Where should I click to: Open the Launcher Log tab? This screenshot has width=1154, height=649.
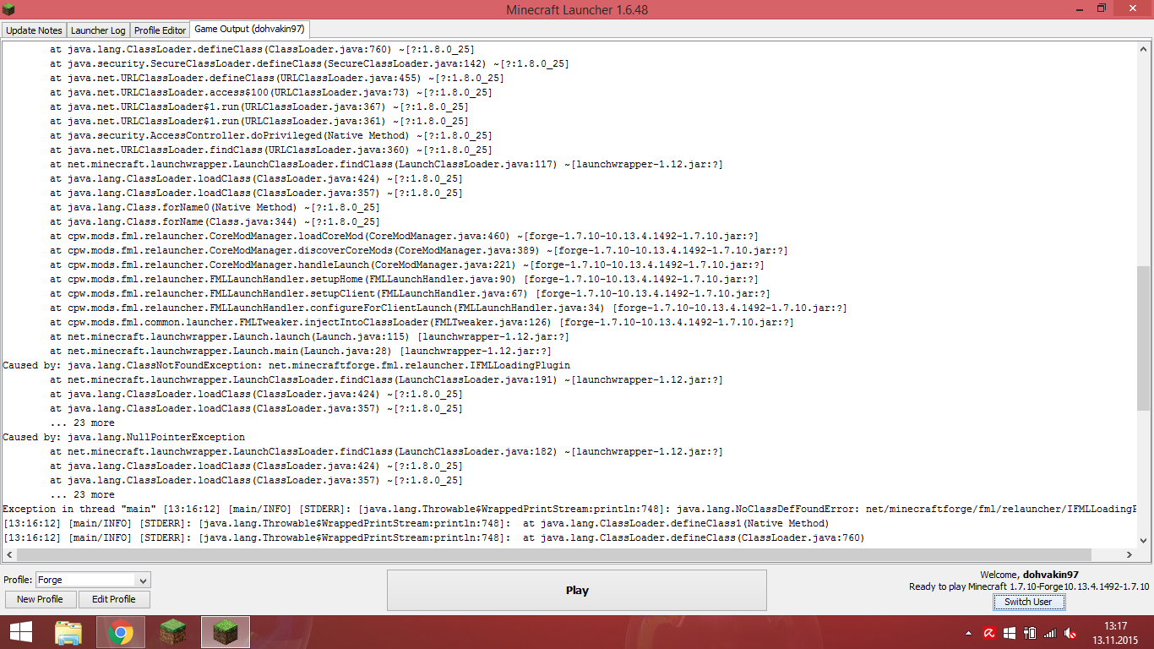click(97, 30)
